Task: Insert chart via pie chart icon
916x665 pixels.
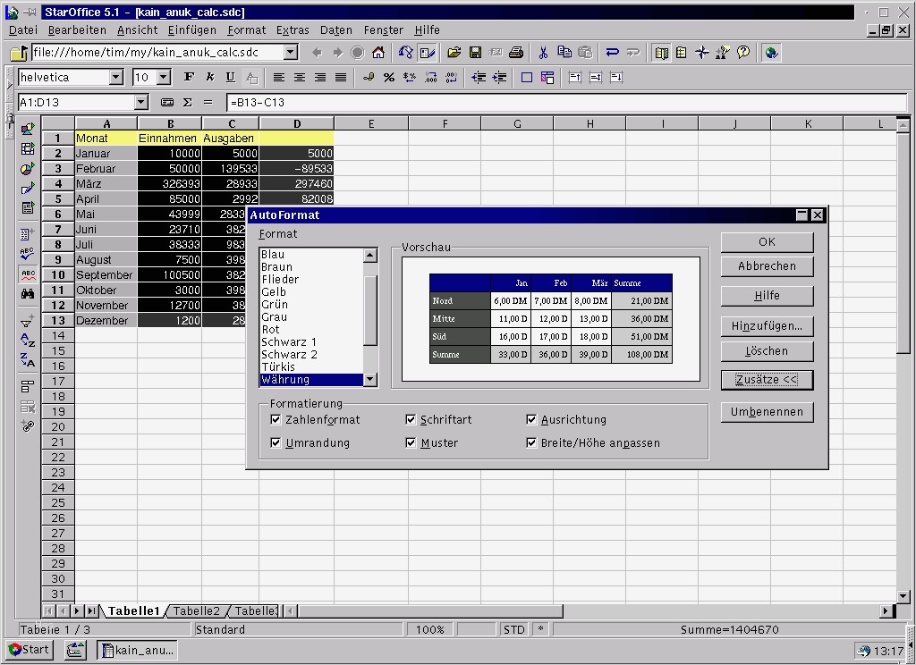Action: [28, 169]
